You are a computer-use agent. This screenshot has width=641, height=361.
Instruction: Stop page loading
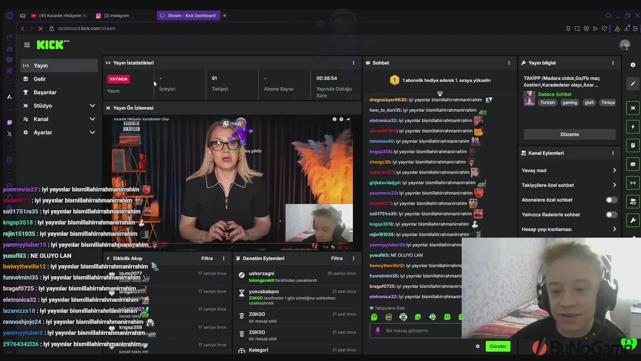coord(41,29)
